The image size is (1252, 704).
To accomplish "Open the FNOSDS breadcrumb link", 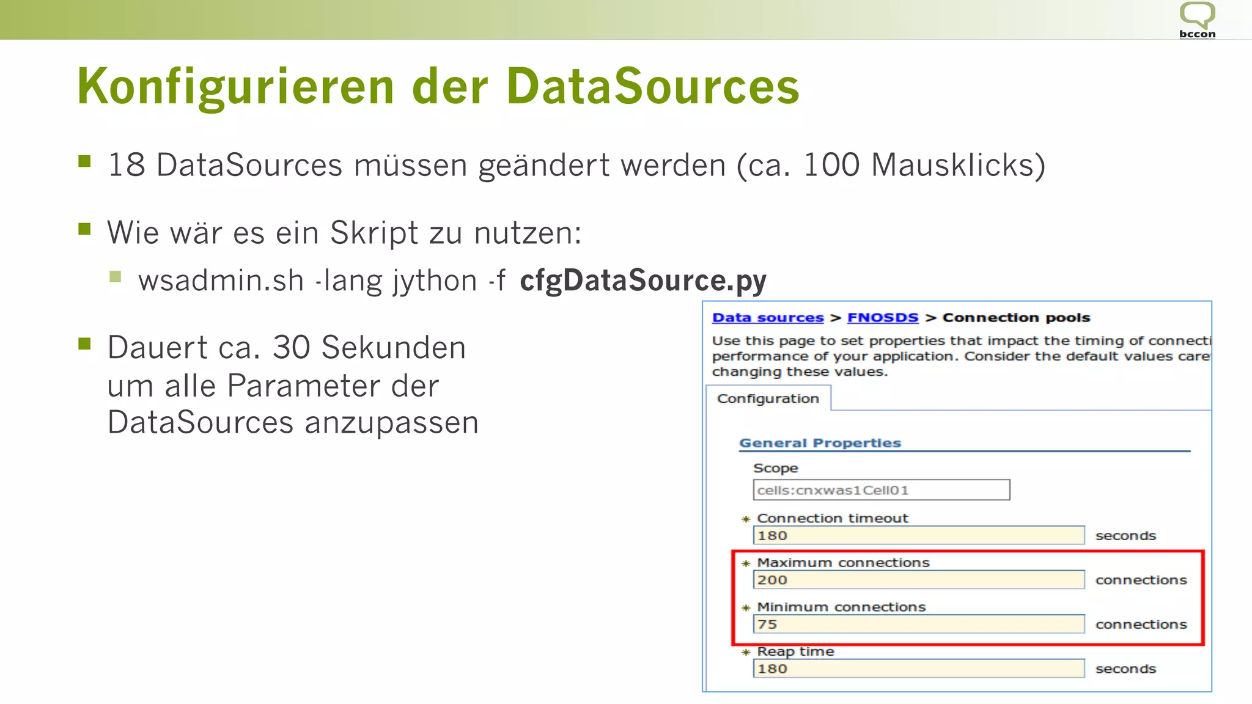I will pos(883,318).
